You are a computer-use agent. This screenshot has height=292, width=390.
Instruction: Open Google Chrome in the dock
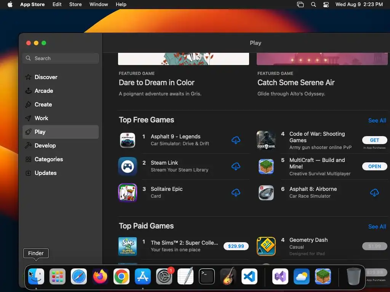[x=121, y=276]
